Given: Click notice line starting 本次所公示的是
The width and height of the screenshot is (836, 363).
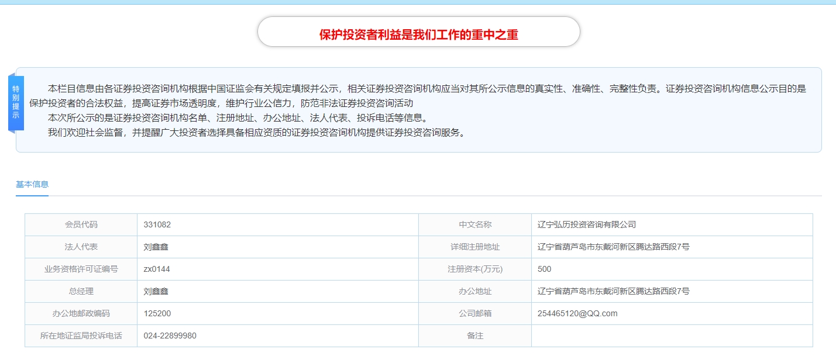Looking at the screenshot, I should (240, 117).
